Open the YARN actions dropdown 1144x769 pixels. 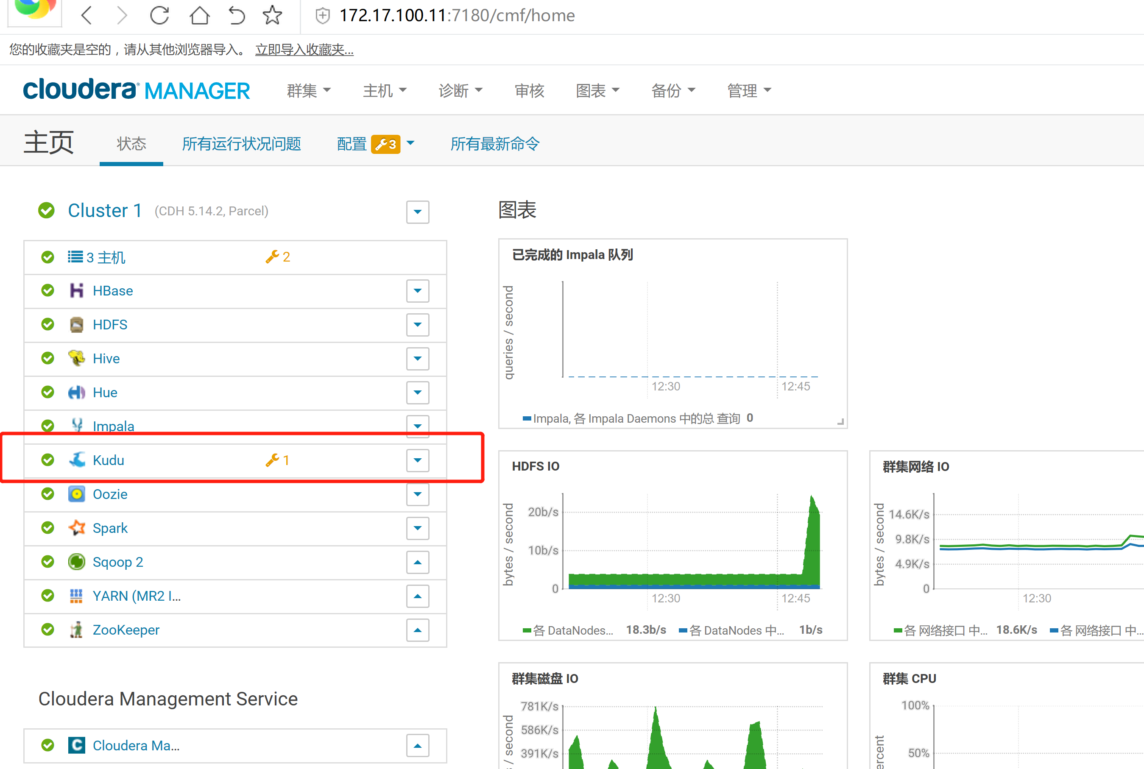tap(418, 596)
